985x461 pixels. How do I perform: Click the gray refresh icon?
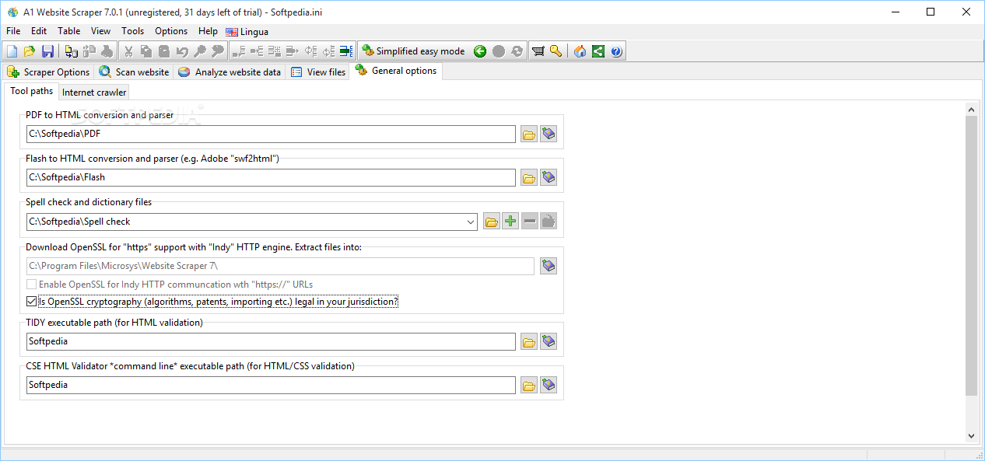[x=517, y=51]
